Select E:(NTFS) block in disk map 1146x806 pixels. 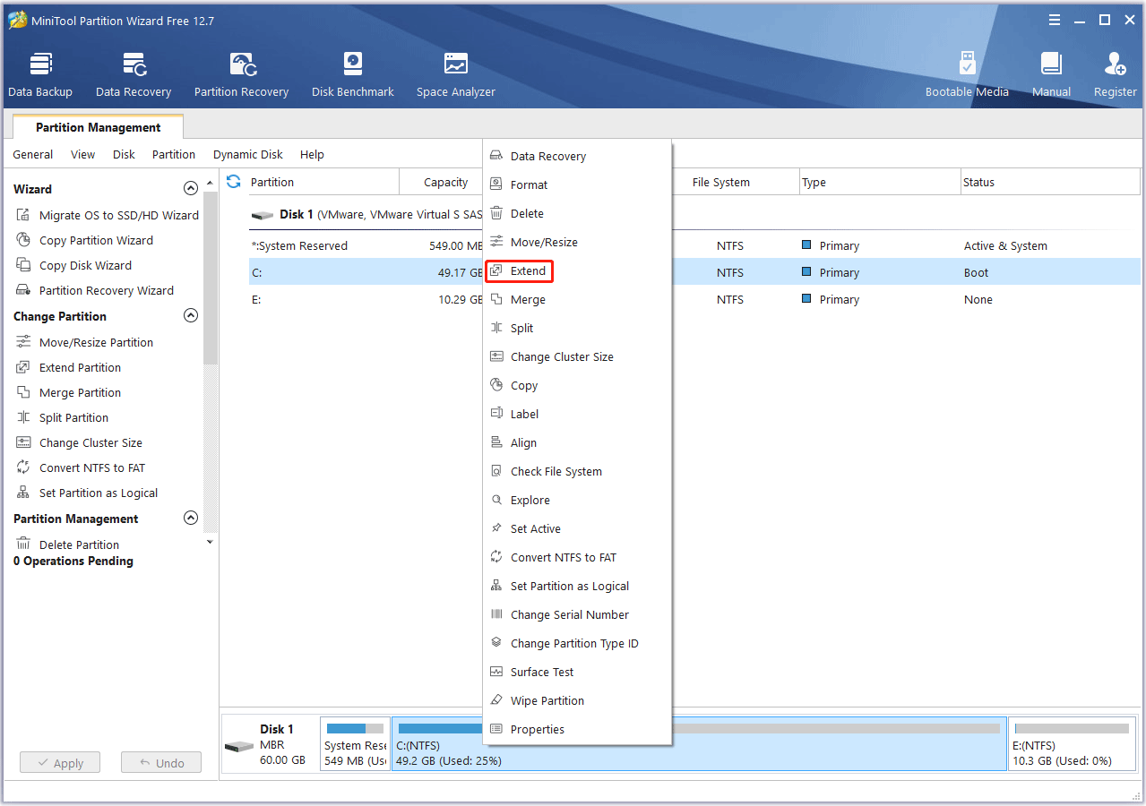[1071, 743]
